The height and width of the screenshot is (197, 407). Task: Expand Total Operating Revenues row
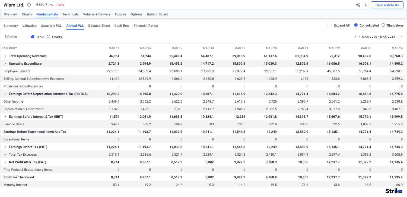coord(5,56)
